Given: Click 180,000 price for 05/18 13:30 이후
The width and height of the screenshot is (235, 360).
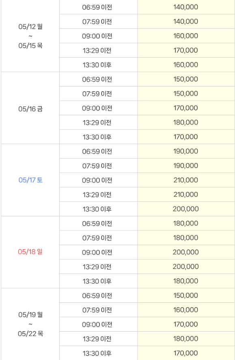Looking at the screenshot, I should [x=185, y=281].
